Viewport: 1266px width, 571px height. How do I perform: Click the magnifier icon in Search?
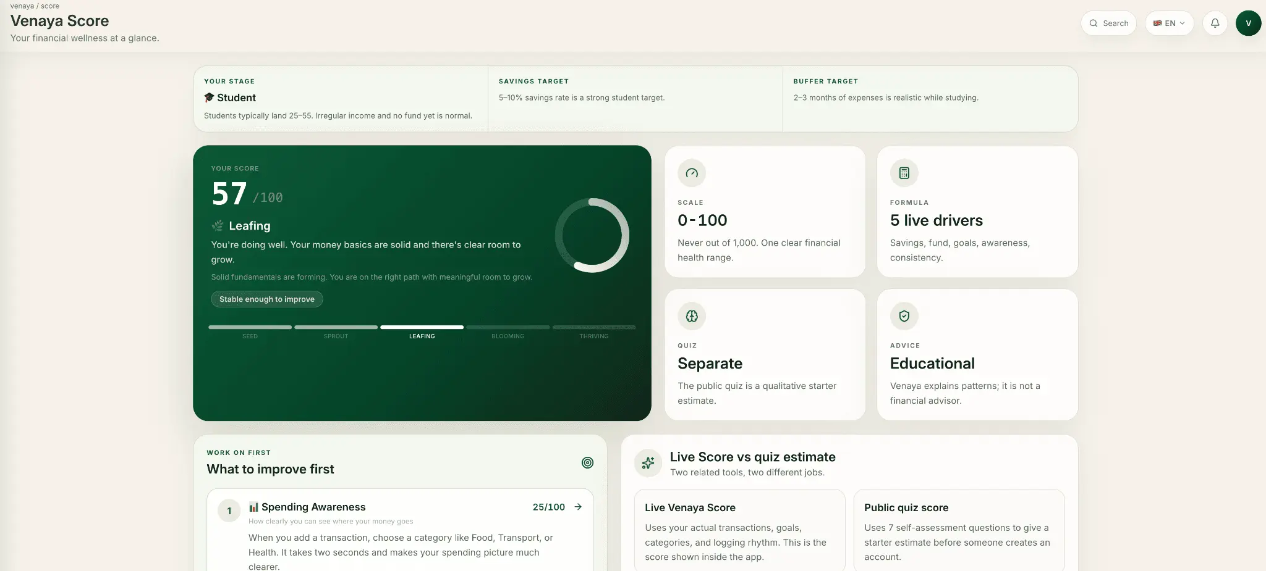pos(1094,23)
